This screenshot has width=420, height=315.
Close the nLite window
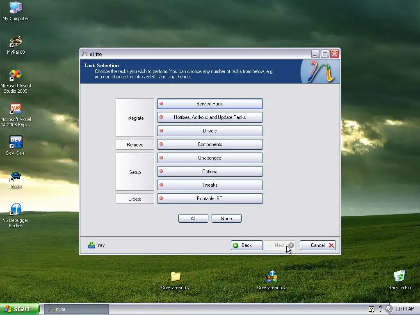tap(334, 54)
